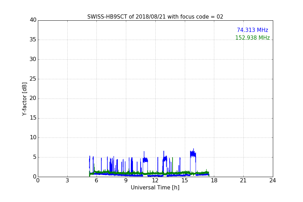Click x-axis tick label 15
This screenshot has width=303, height=202.
(184, 181)
